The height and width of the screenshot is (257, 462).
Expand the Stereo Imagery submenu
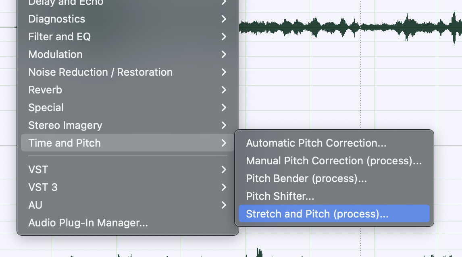click(x=127, y=125)
